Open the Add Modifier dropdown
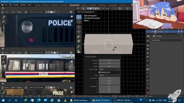Image resolution: width=184 pixels, height=103 pixels. point(167,40)
